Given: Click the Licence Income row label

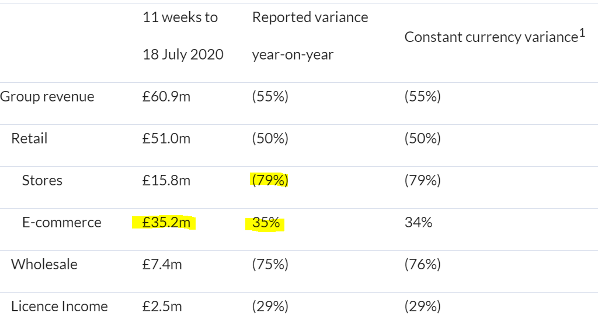Looking at the screenshot, I should pos(60,306).
